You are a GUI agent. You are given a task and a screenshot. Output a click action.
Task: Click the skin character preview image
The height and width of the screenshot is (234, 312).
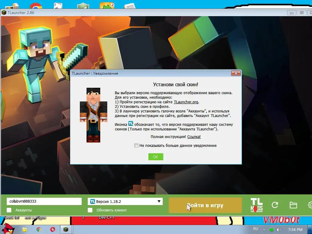pyautogui.click(x=93, y=115)
